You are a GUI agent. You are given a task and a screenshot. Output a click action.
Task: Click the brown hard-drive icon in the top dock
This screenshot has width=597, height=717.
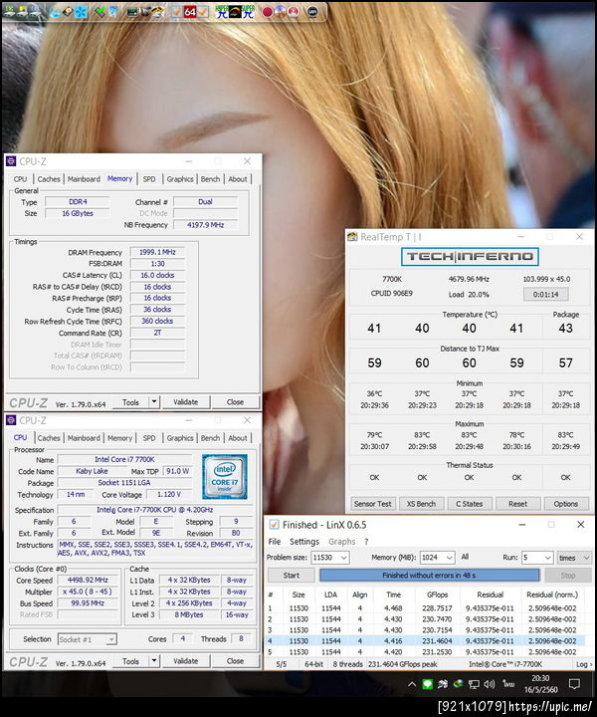coord(68,11)
